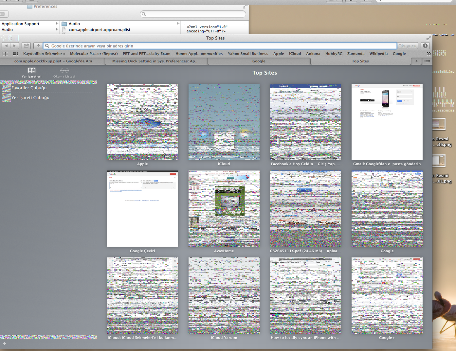The image size is (456, 351).
Task: Click the com.apple.airport.opproam.plist document icon in Finder
Action: (x=64, y=30)
